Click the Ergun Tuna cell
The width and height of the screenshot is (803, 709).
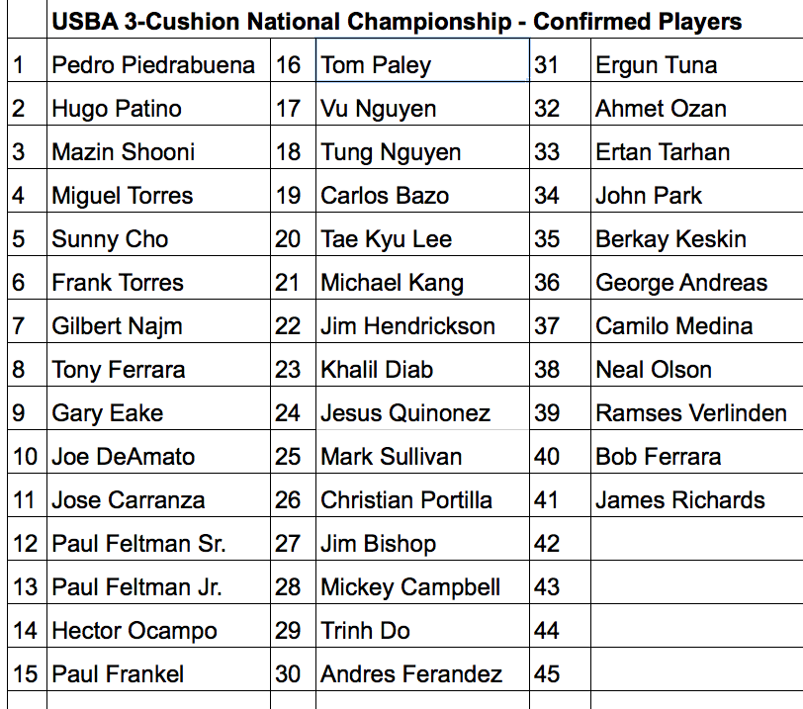point(696,60)
